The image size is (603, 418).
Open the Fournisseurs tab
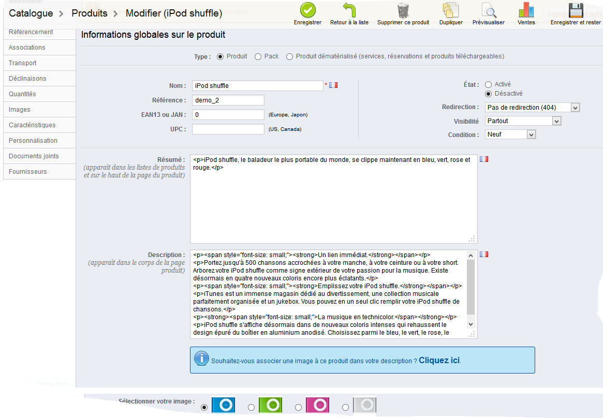pyautogui.click(x=39, y=172)
